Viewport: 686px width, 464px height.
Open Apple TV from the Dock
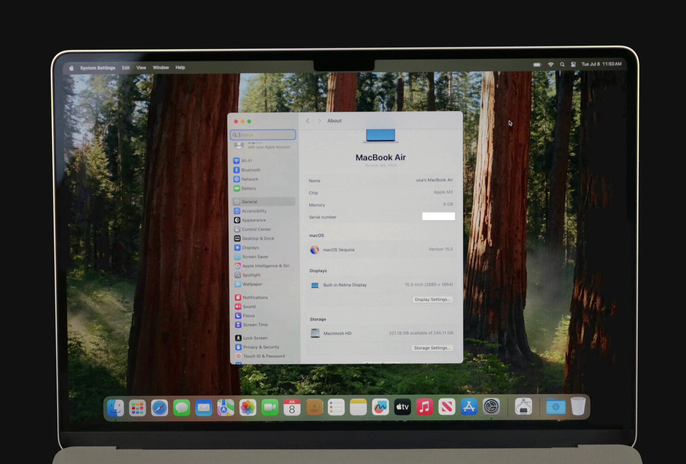point(403,407)
